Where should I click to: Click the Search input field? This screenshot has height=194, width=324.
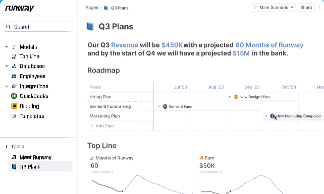point(38,27)
